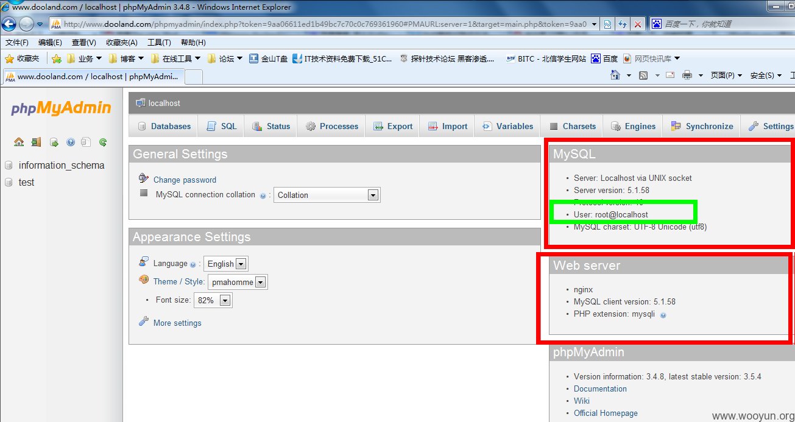Switch to the Status tab
The height and width of the screenshot is (422, 795).
coord(271,126)
